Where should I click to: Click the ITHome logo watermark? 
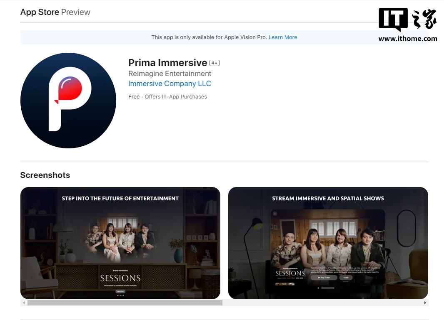pos(407,20)
